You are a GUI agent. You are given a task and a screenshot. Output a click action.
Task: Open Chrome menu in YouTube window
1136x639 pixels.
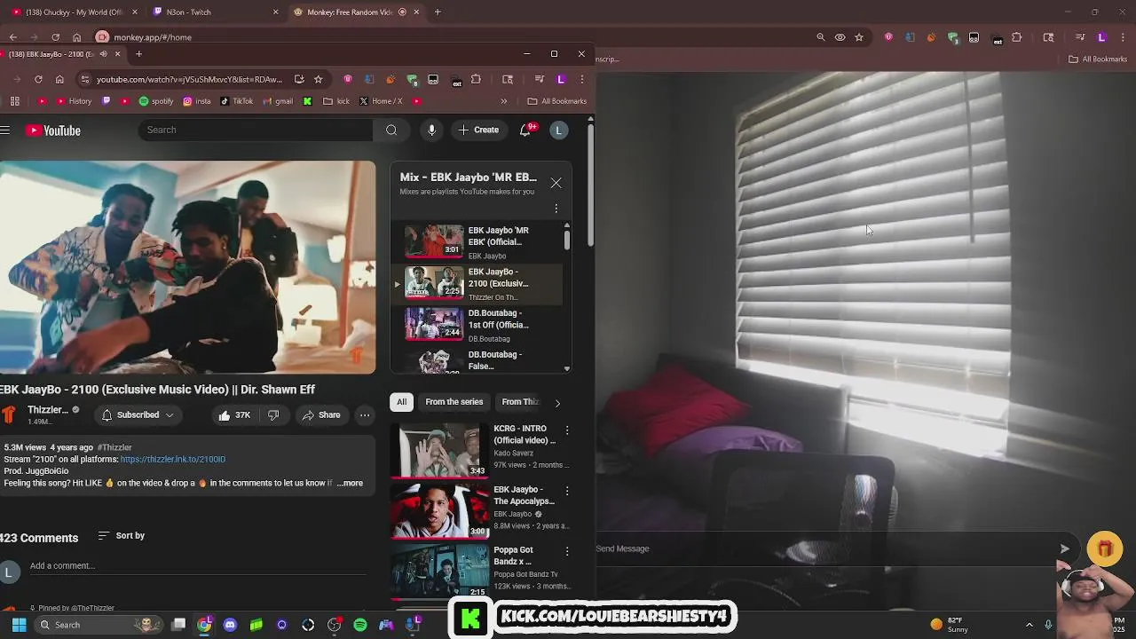(x=582, y=79)
